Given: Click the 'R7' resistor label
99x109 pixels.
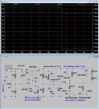Looking at the screenshot, I should pos(41,90).
